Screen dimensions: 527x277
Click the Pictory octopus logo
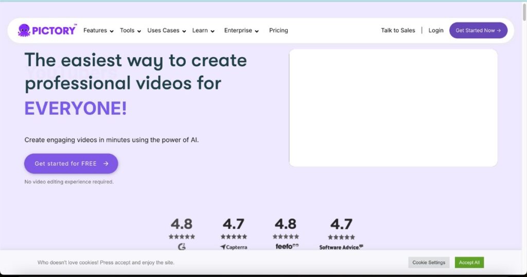[x=47, y=30]
